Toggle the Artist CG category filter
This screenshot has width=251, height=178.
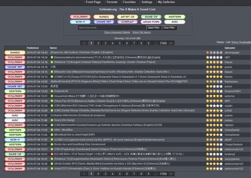(x=128, y=17)
